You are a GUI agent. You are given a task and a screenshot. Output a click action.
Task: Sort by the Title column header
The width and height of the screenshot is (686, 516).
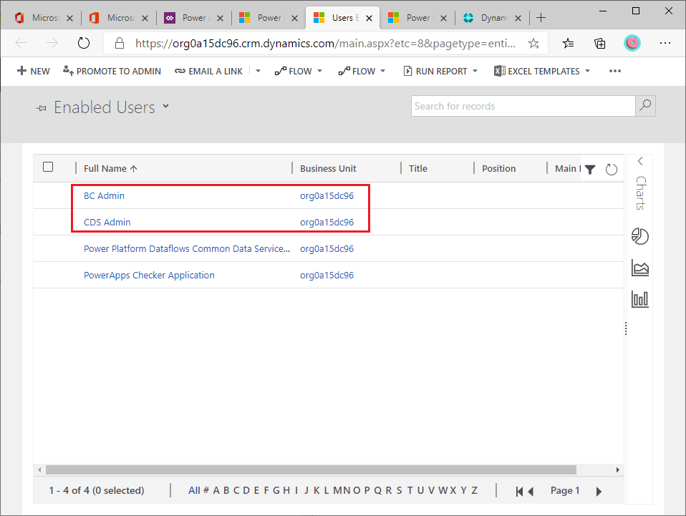tap(417, 168)
